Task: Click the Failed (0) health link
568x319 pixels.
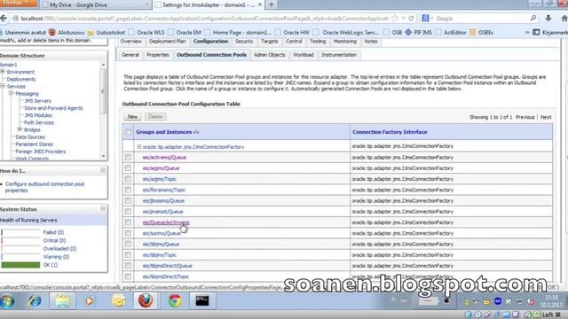Action: coord(53,232)
